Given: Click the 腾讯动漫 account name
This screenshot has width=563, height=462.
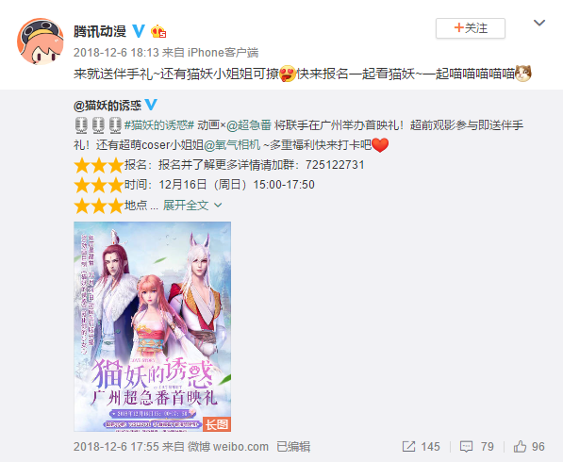Looking at the screenshot, I should pyautogui.click(x=100, y=31).
